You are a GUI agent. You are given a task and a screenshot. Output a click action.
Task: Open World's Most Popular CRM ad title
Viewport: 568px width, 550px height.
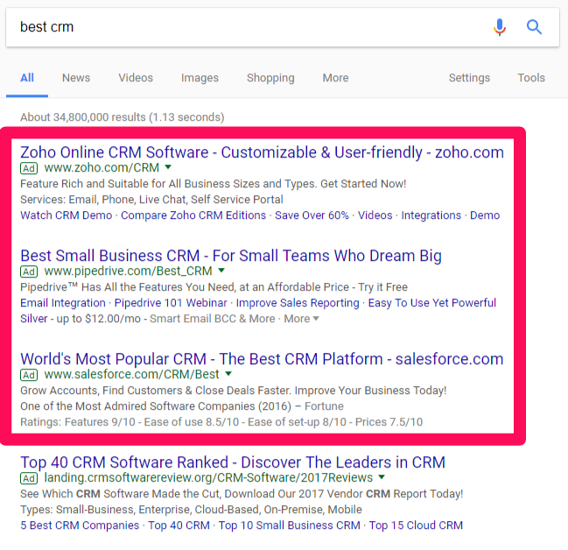[262, 359]
